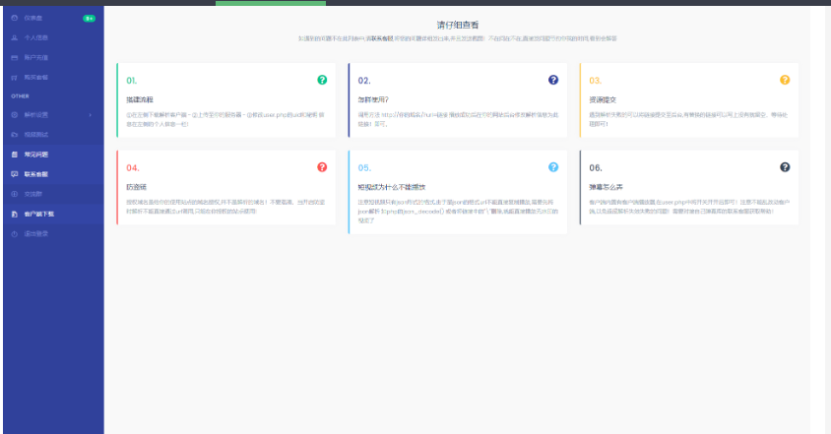Click description text under 资源提交
The image size is (831, 434).
coord(688,119)
